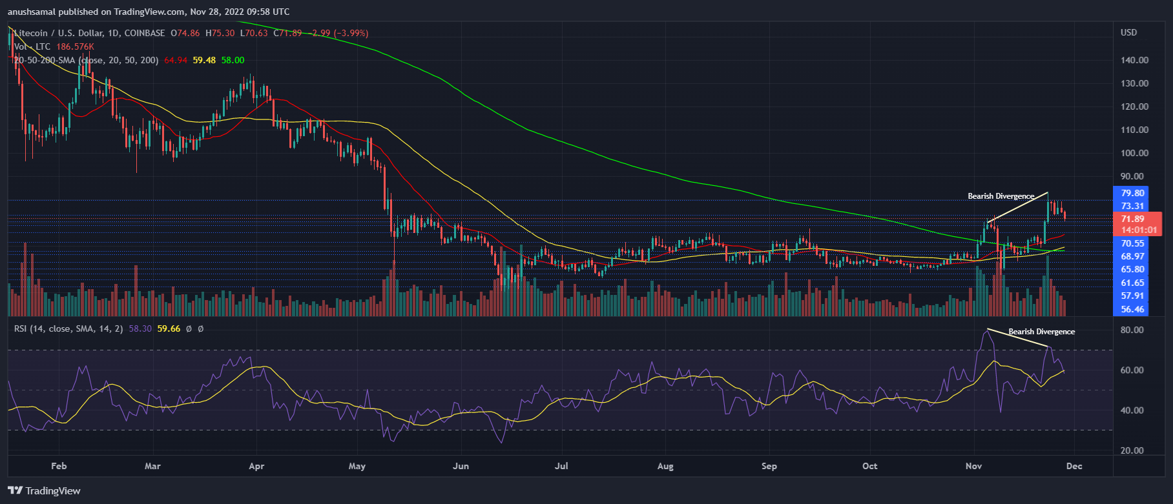Click the blue 65.80 price level tag

point(1130,269)
